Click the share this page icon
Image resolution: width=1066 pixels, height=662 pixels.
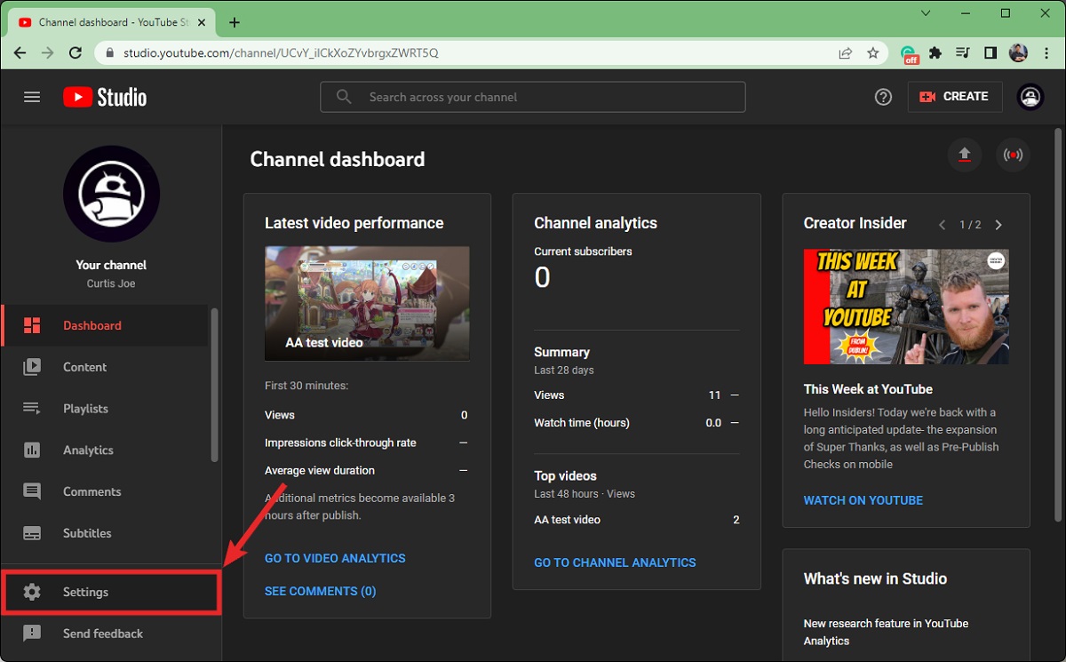[x=846, y=53]
